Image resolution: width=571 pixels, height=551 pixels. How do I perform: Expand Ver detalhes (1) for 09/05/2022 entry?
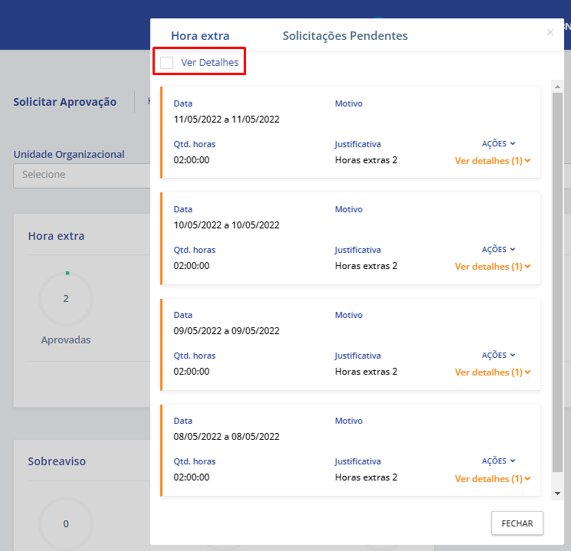coord(492,372)
